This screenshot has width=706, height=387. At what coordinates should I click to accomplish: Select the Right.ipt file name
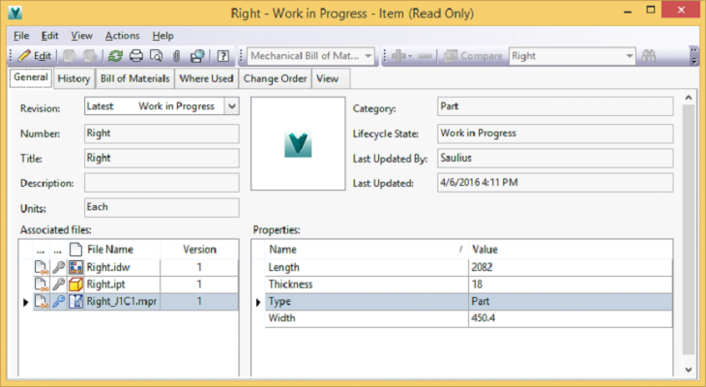coord(105,284)
